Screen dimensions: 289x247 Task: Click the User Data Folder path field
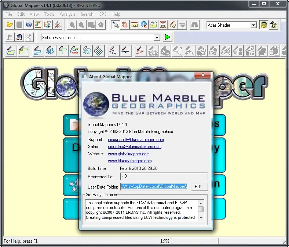coord(154,187)
